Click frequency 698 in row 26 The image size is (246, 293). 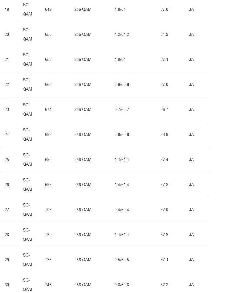point(48,185)
